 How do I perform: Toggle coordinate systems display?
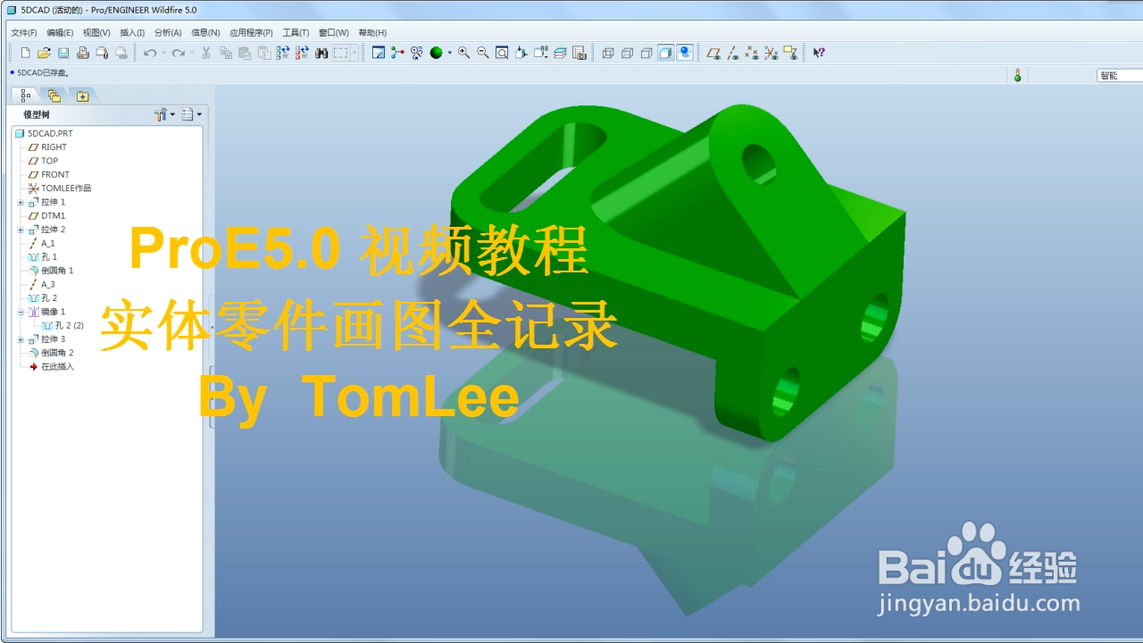pyautogui.click(x=772, y=53)
